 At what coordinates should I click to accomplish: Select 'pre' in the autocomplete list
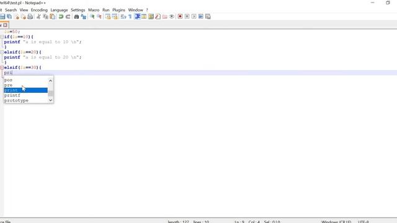click(25, 85)
